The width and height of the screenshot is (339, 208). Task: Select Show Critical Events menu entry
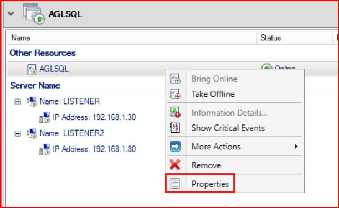228,128
